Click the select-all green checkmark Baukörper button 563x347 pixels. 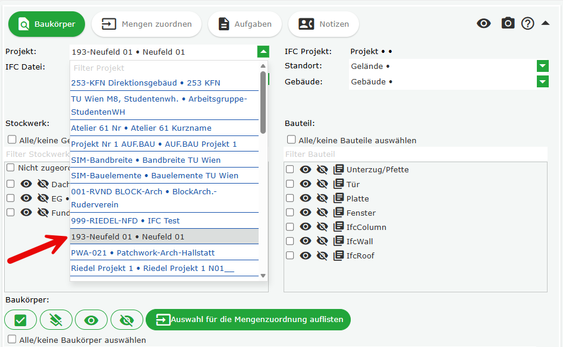(x=21, y=320)
